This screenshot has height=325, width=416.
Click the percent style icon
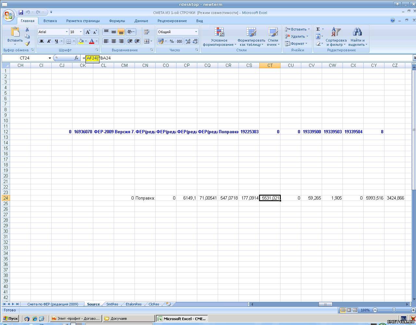coord(172,41)
